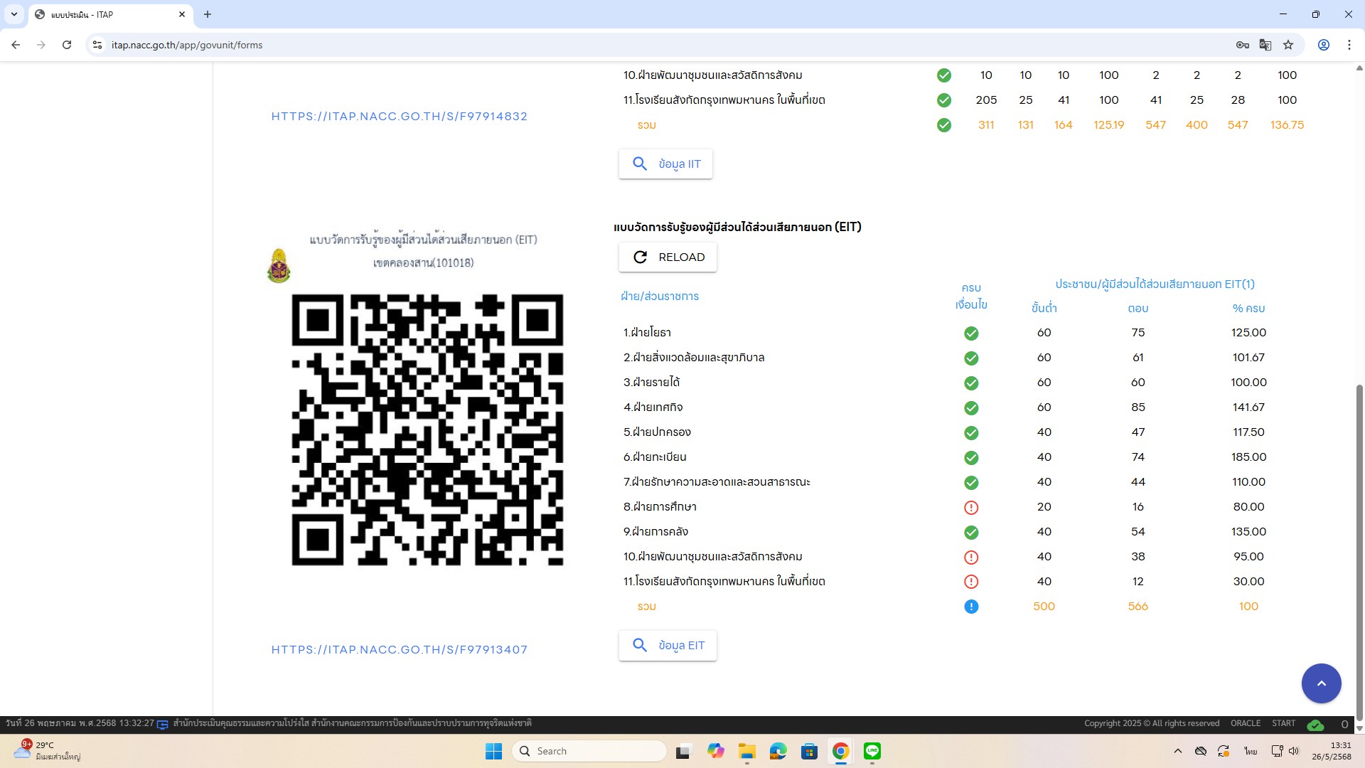
Task: Click the green check for 4.ฝ่ายเทศกิจ
Action: tap(971, 408)
